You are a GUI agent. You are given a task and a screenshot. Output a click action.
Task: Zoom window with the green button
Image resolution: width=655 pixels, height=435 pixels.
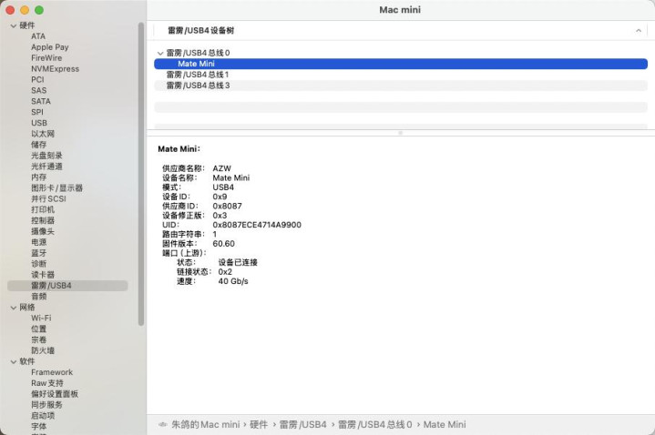pyautogui.click(x=39, y=10)
